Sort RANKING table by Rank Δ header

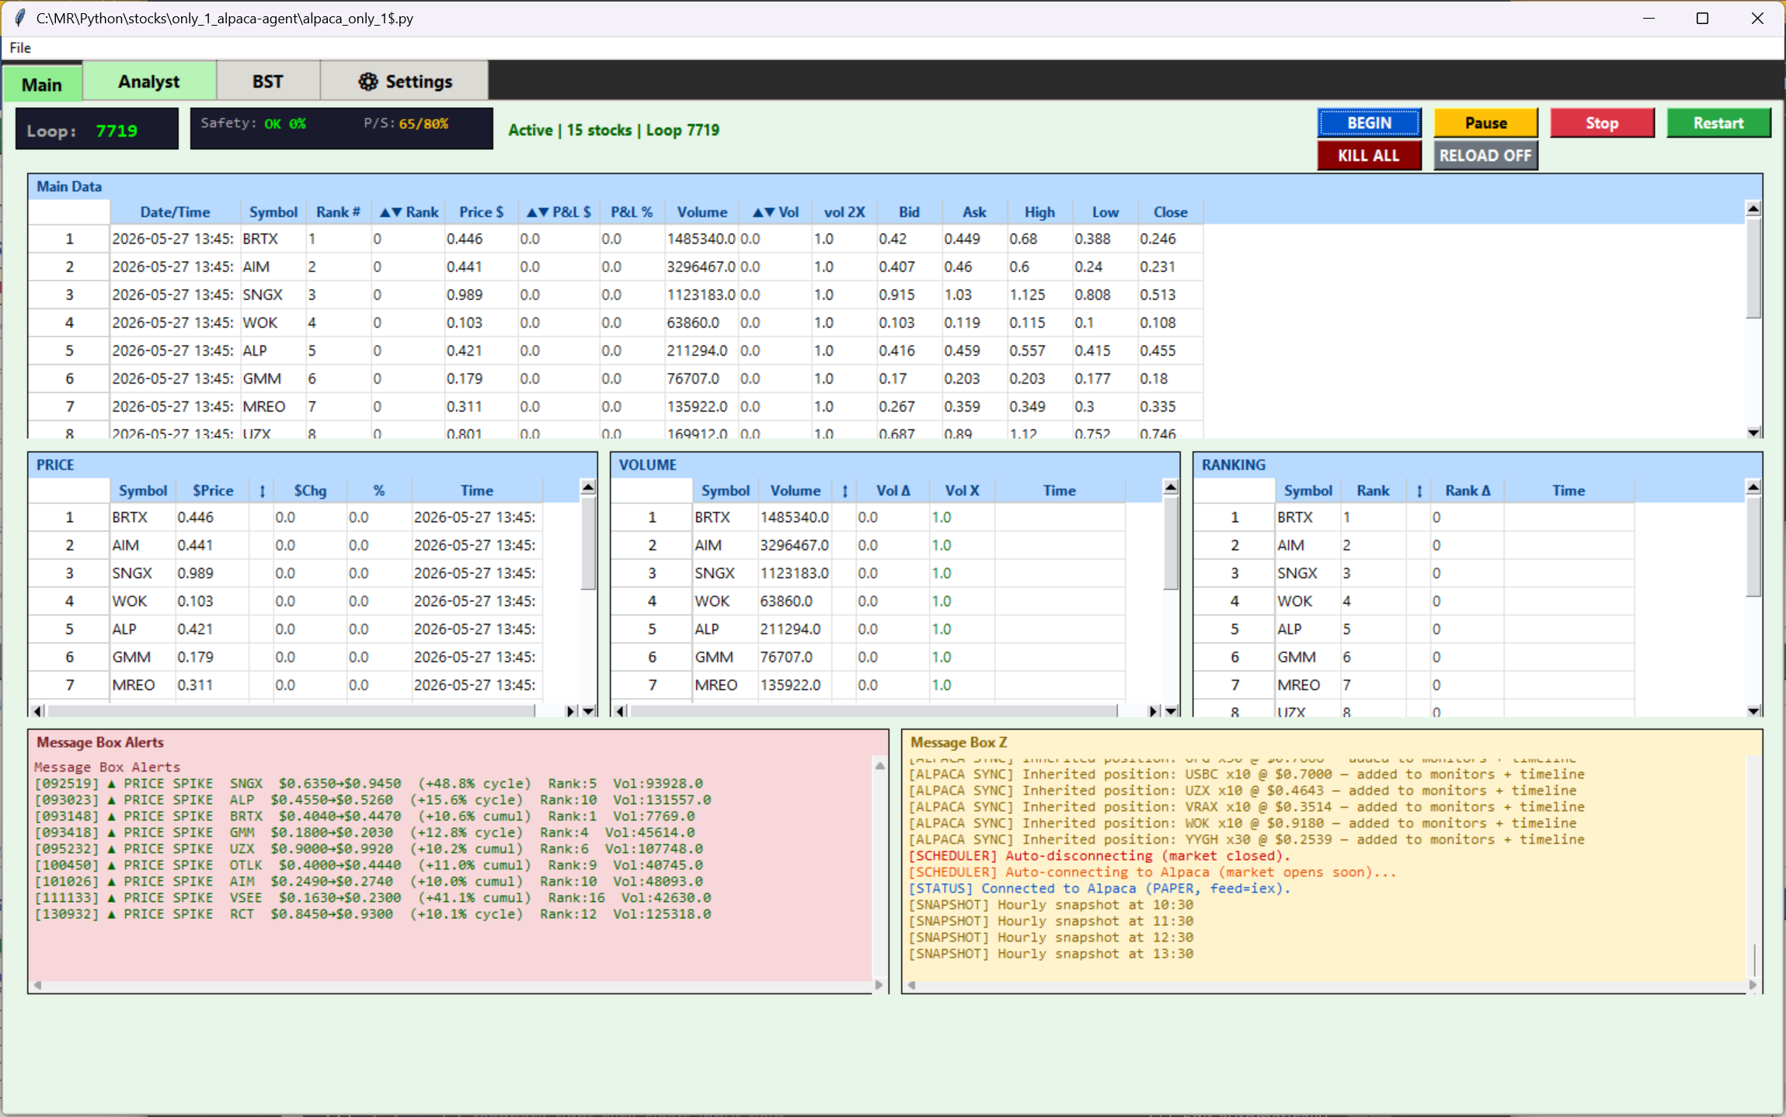point(1467,491)
